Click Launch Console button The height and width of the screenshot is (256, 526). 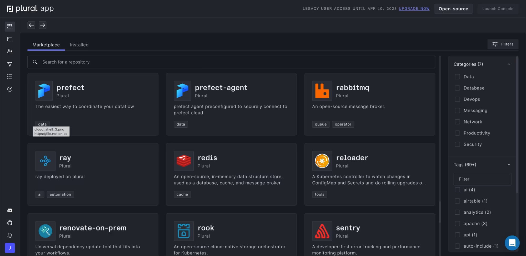(x=498, y=9)
